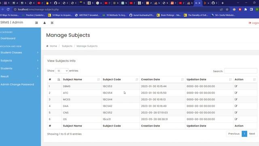Sort by Subject Code column header

tap(120, 79)
